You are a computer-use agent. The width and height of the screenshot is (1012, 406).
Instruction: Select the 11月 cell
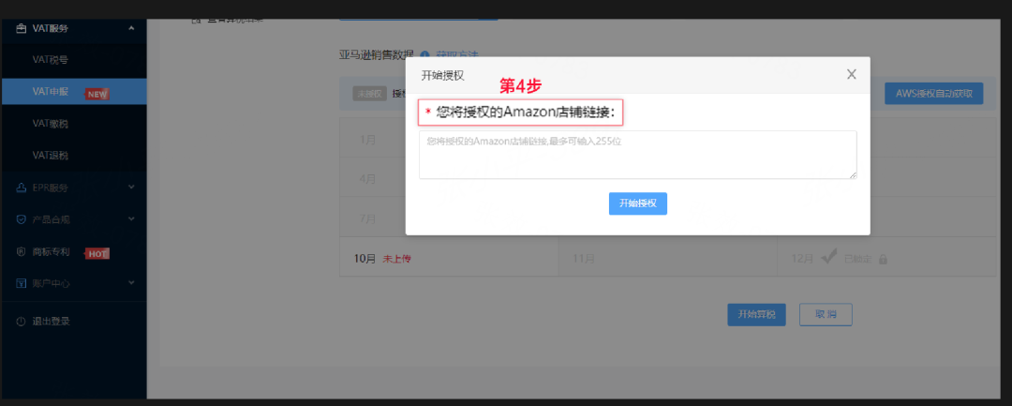coord(667,258)
